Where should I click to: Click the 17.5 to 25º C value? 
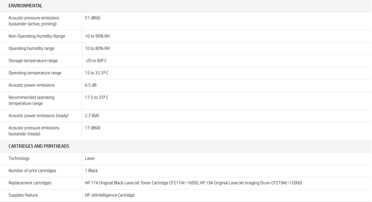click(96, 97)
